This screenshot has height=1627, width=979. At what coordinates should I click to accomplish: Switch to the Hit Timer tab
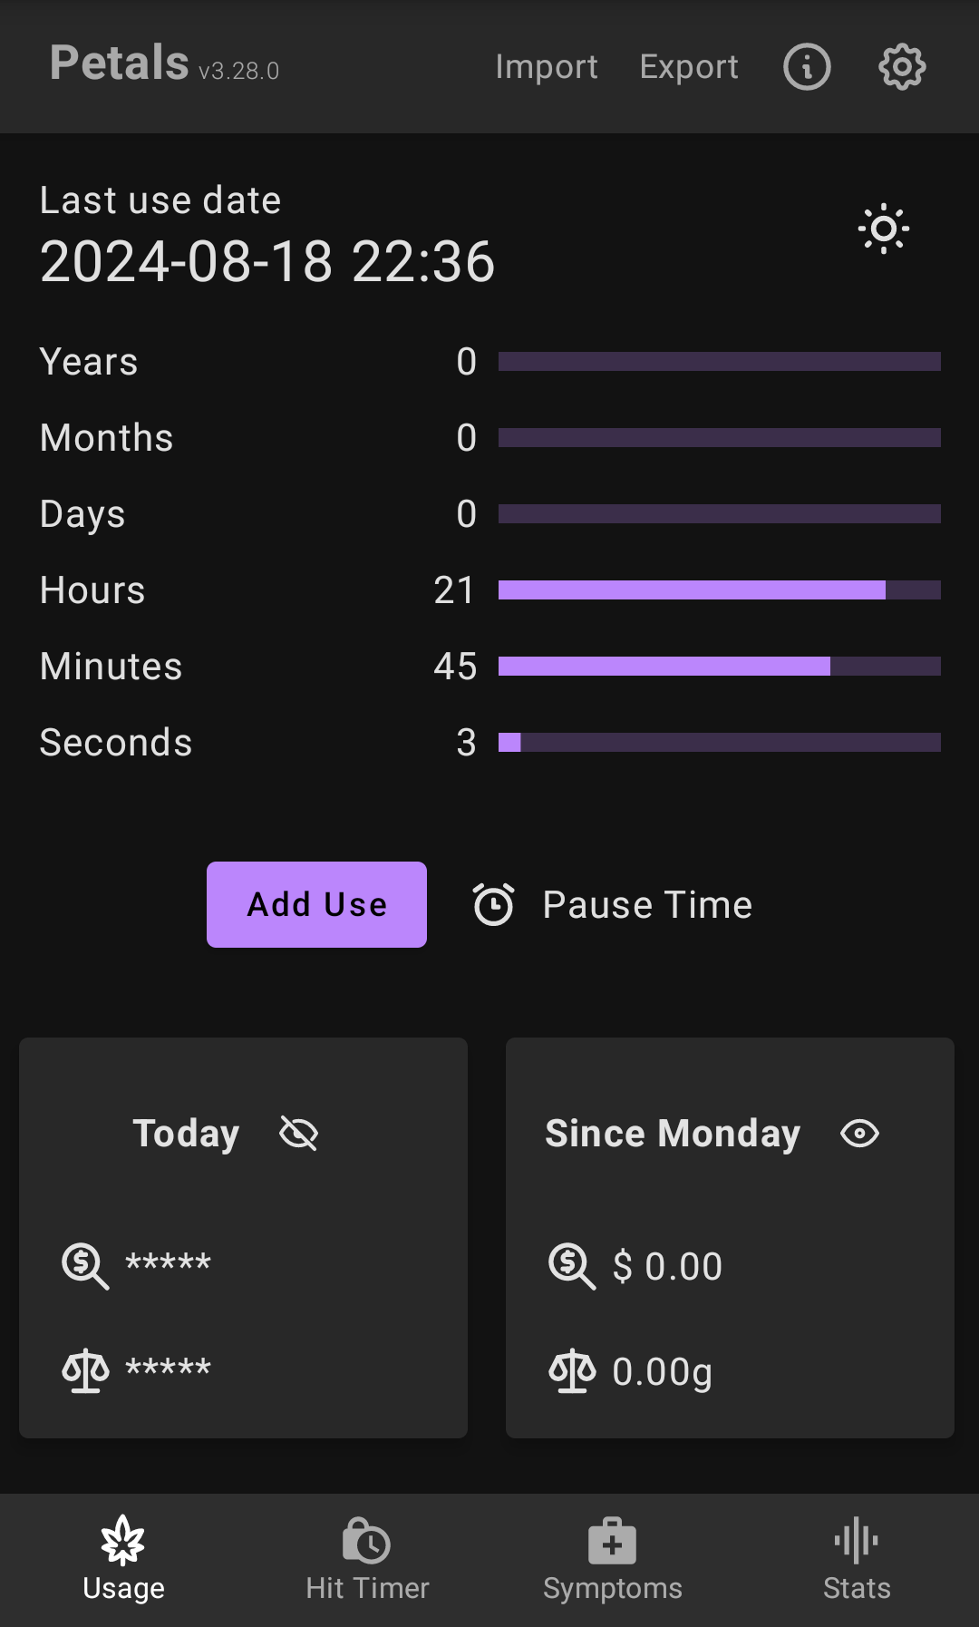click(x=367, y=1560)
